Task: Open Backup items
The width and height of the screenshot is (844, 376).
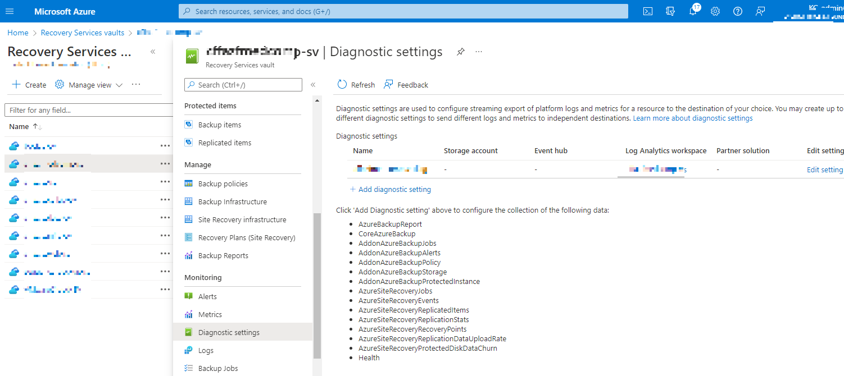Action: (x=220, y=125)
